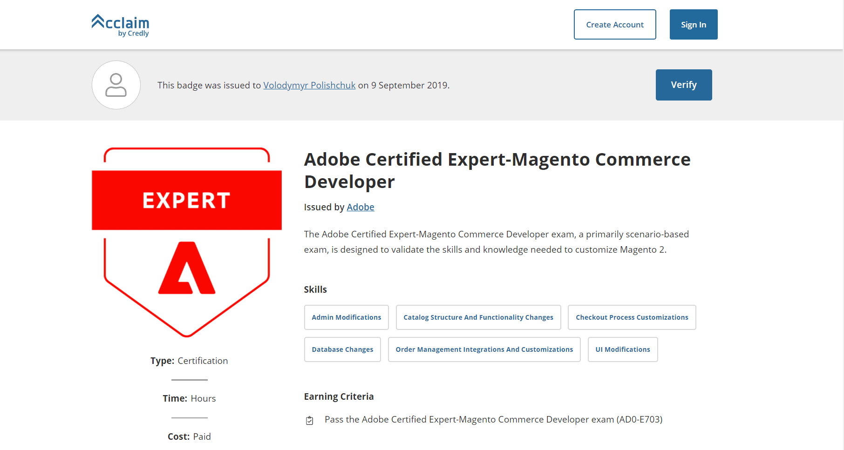
Task: Click the red EXPERT banner
Action: pyautogui.click(x=187, y=200)
